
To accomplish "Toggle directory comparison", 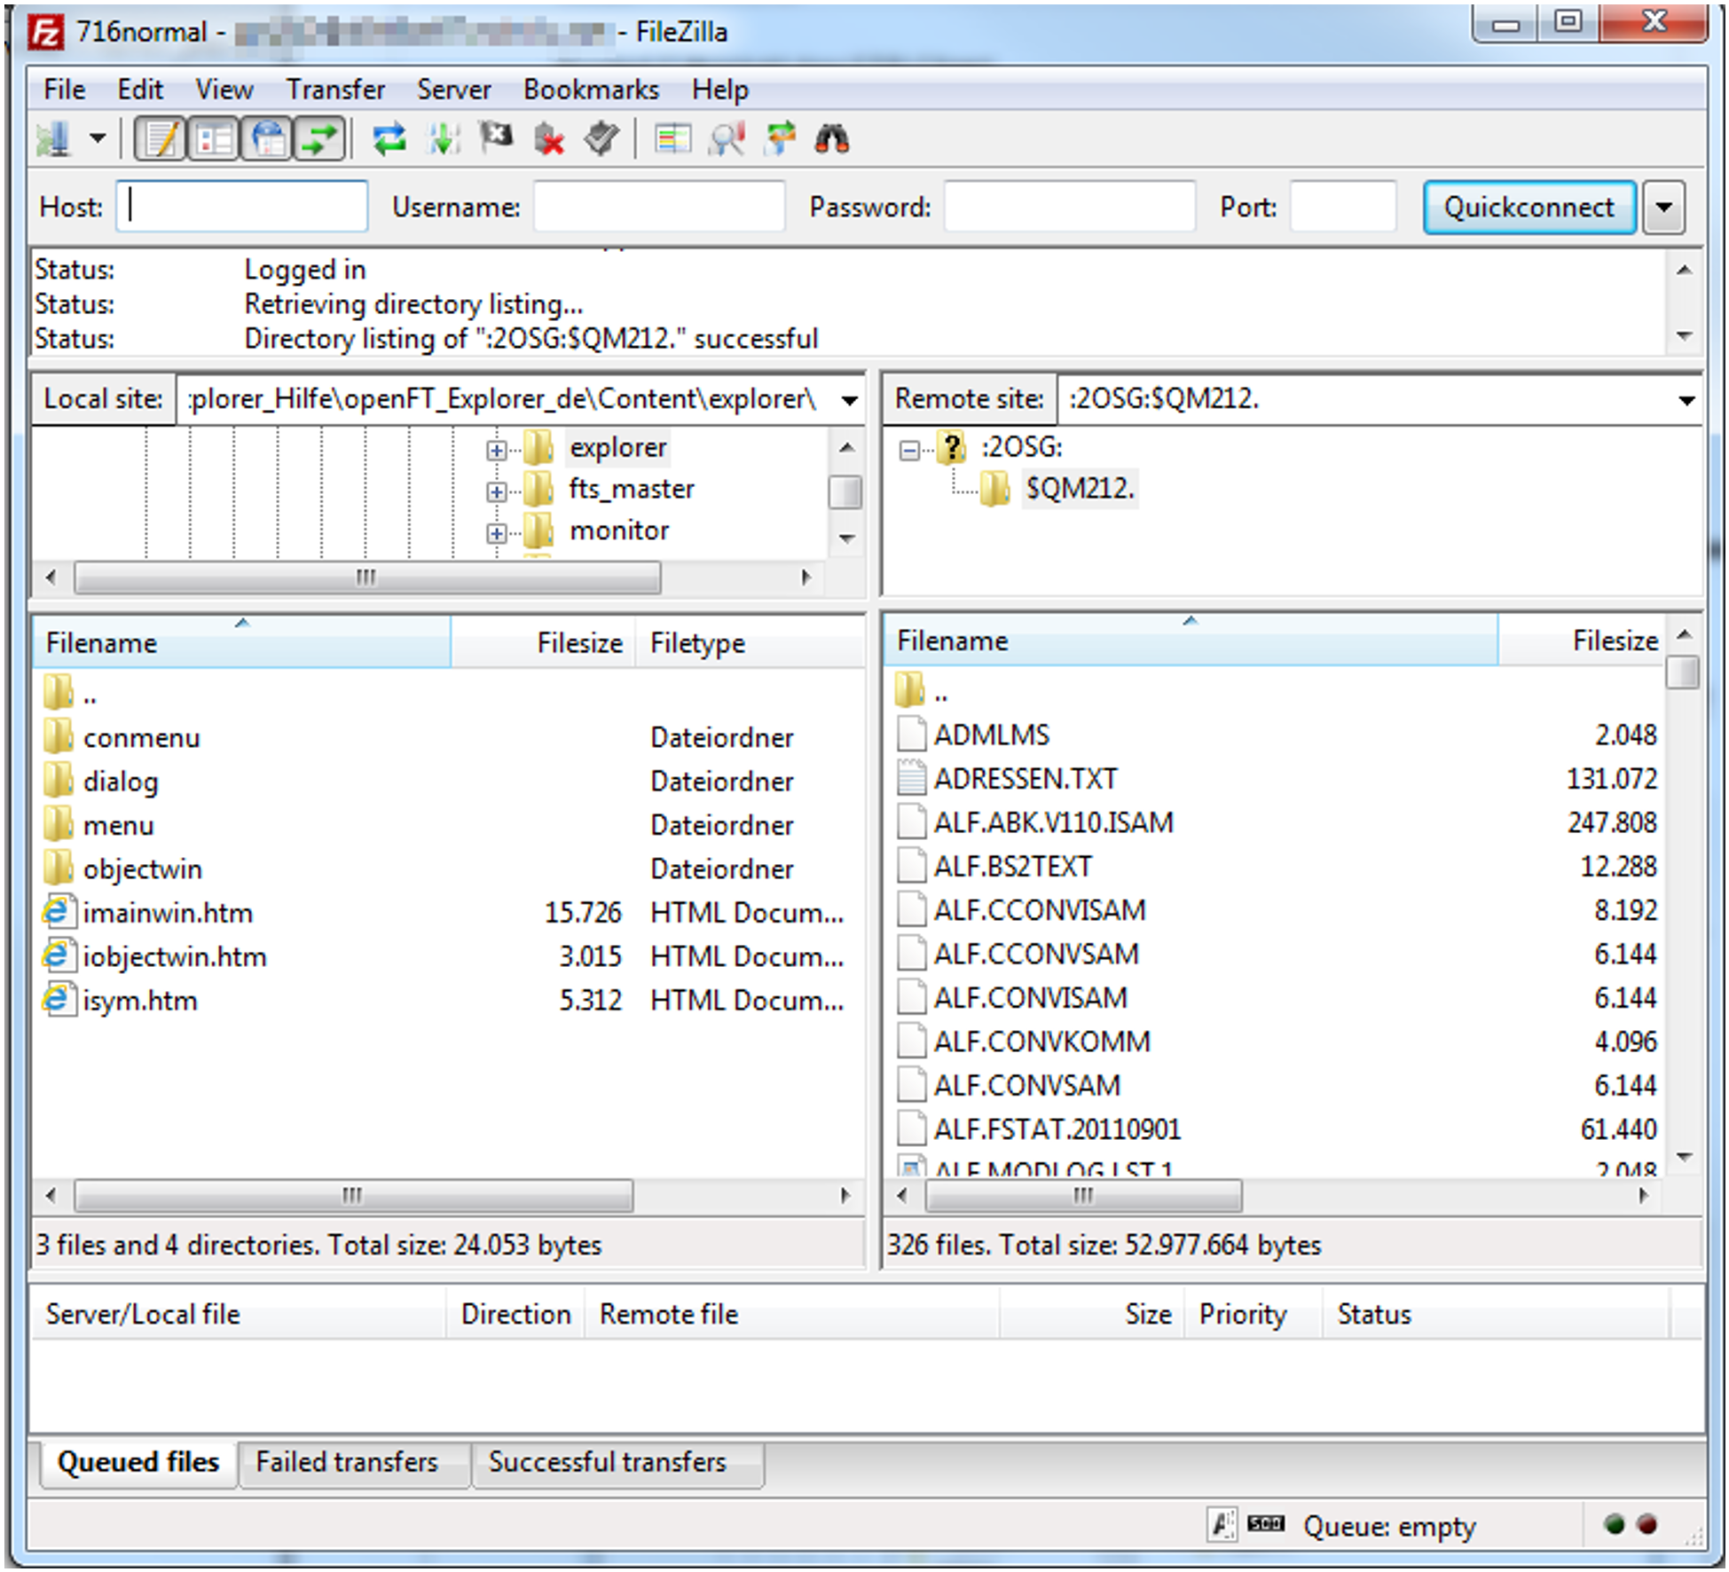I will coord(727,139).
